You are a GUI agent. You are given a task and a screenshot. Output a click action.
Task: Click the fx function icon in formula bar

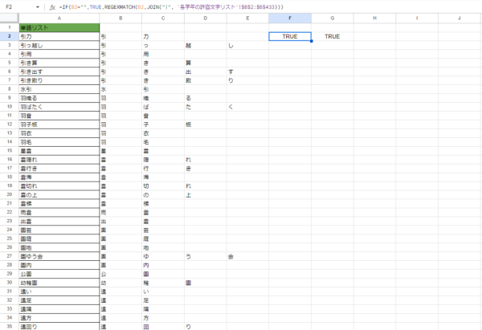point(52,7)
